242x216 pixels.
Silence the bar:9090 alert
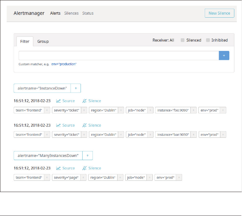(x=92, y=125)
